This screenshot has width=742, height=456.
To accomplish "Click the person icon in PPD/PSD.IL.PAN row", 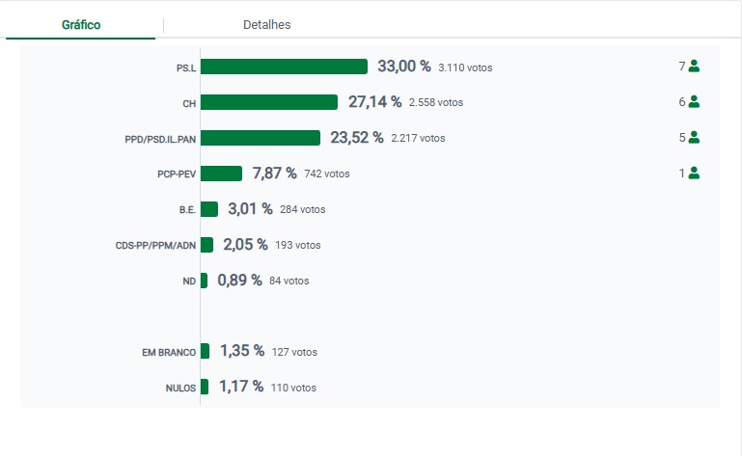I will point(694,138).
